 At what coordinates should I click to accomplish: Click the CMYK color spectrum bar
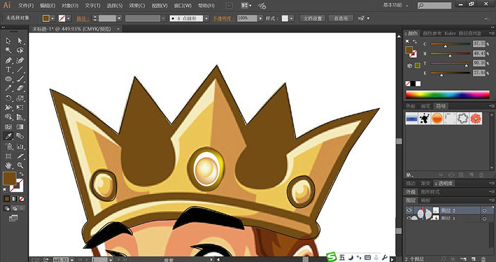click(448, 94)
